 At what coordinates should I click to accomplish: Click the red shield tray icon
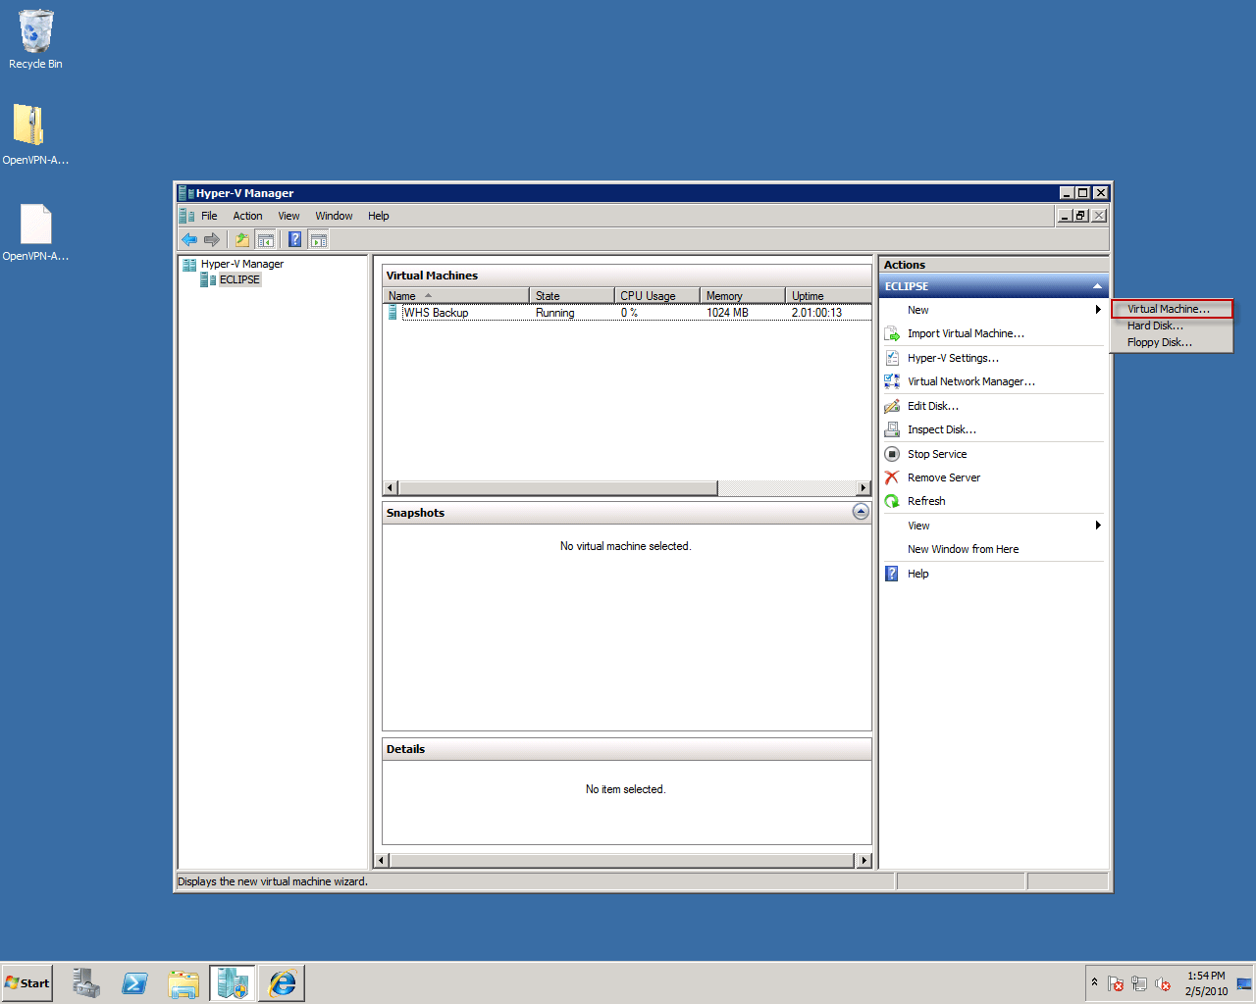[1116, 983]
